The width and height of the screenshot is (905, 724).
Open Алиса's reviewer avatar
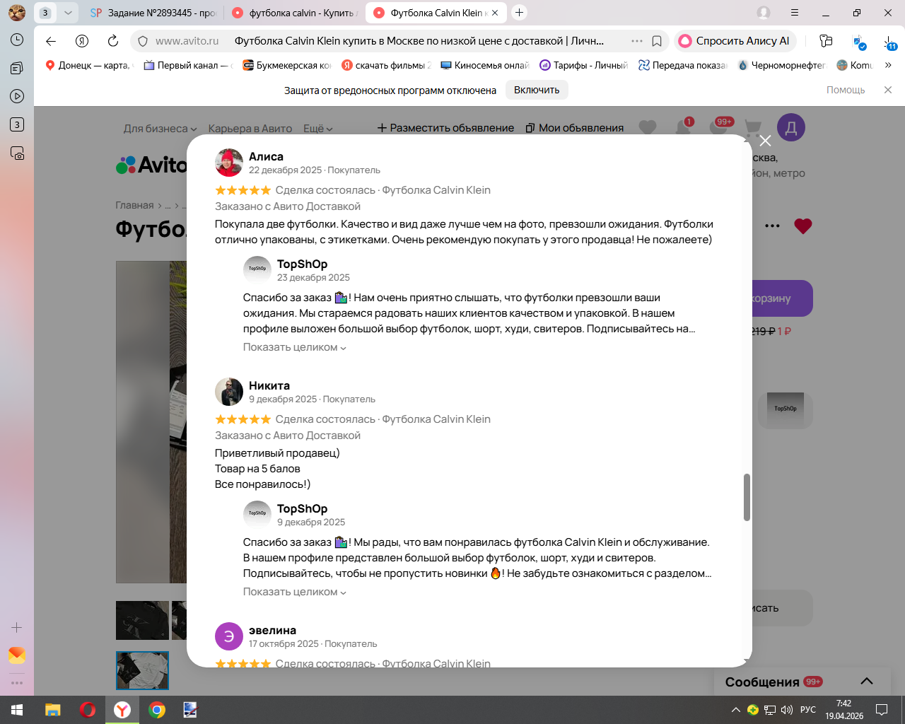click(x=229, y=163)
